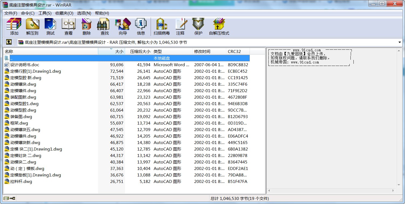
Task: Click CRC32 value B51F47FA
Action: [x=238, y=182]
